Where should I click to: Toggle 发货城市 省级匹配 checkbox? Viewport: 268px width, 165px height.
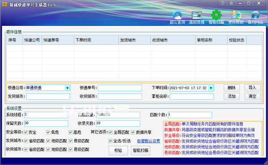[x=26, y=141]
